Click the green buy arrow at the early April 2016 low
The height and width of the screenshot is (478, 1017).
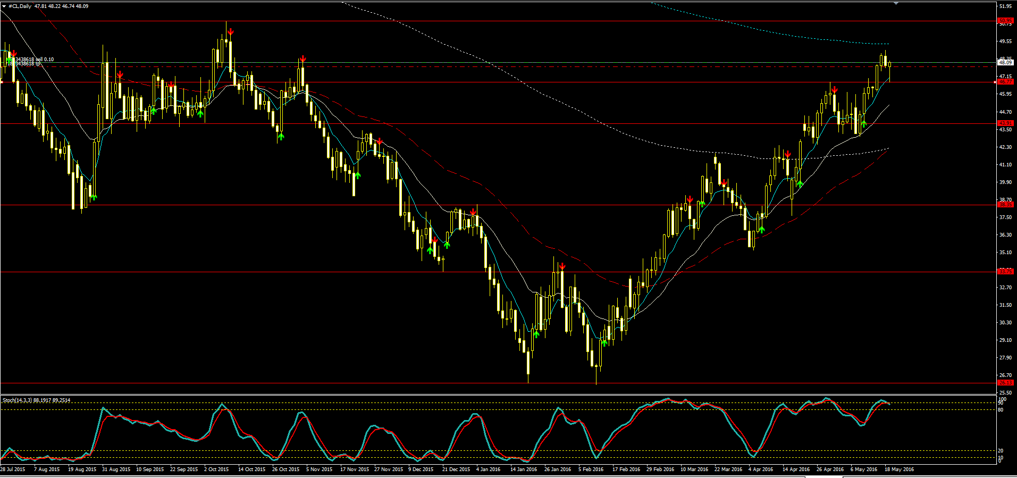762,230
